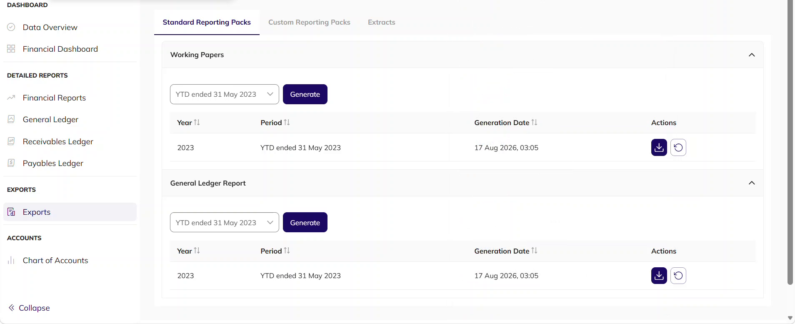795x324 pixels.
Task: Sort General Ledger Report by Generation Date
Action: pyautogui.click(x=534, y=251)
